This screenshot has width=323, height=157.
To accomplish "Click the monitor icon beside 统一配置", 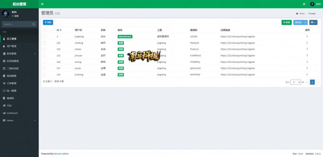I will [x=4, y=91].
